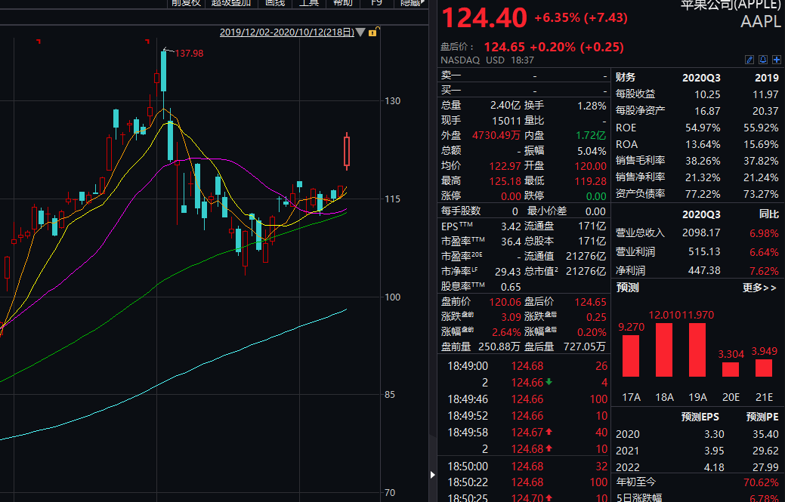Click the 17A earnings bar
785x502 pixels.
(x=631, y=356)
